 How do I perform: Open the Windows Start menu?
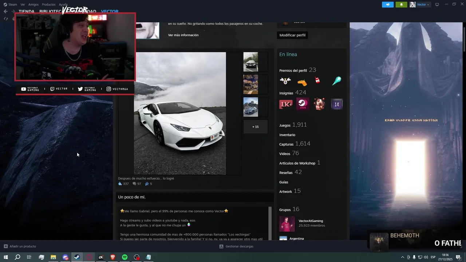tap(5, 257)
